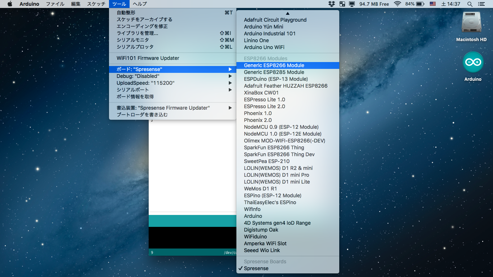Select Adafruit Circuit Playground board
The image size is (493, 277).
click(x=288, y=20)
